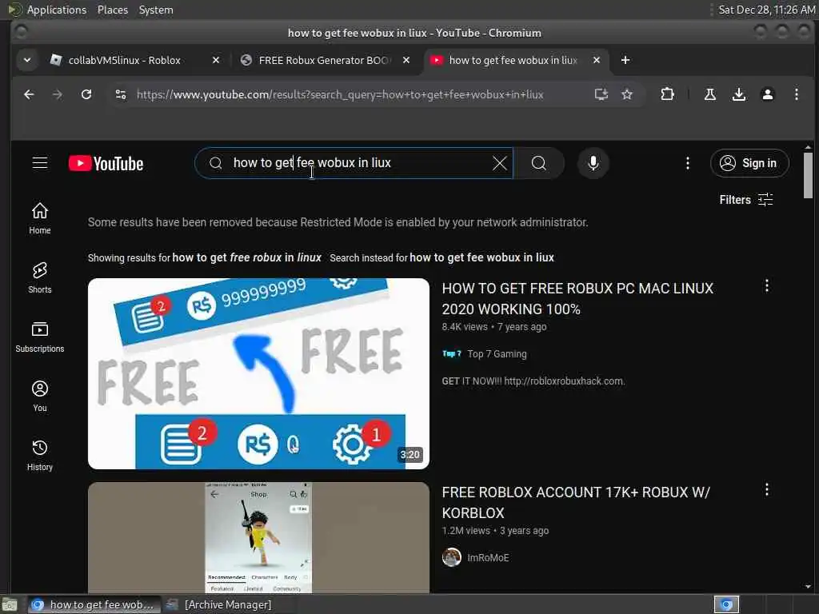Select Chromium window in the taskbar
This screenshot has width=819, height=614.
tap(94, 604)
